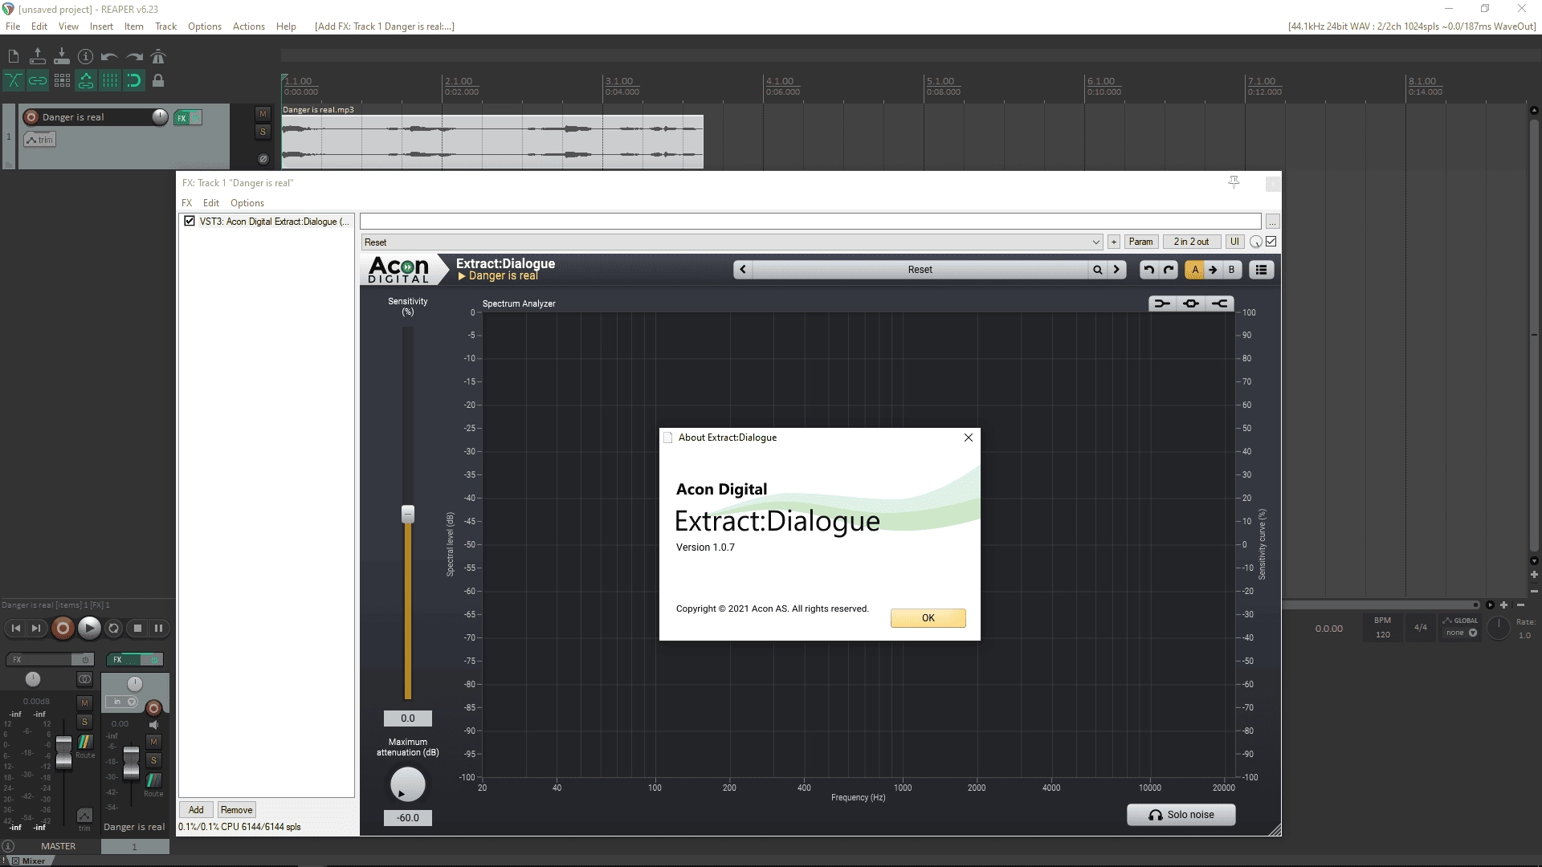Open the FX window's Options menu
The image size is (1542, 867).
tap(247, 203)
